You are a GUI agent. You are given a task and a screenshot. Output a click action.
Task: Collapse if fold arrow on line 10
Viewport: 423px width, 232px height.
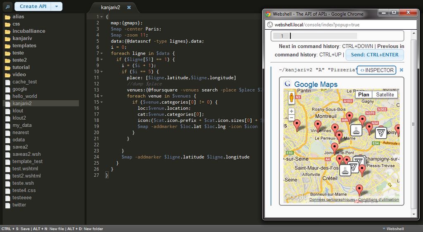[x=102, y=72]
